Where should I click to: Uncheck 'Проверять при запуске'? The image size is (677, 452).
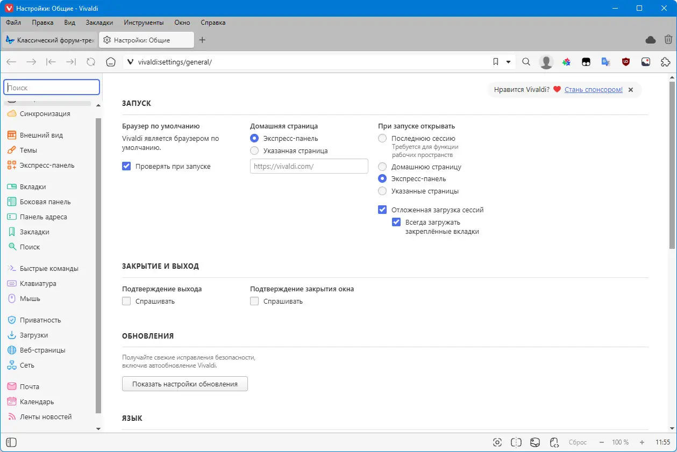pyautogui.click(x=126, y=167)
